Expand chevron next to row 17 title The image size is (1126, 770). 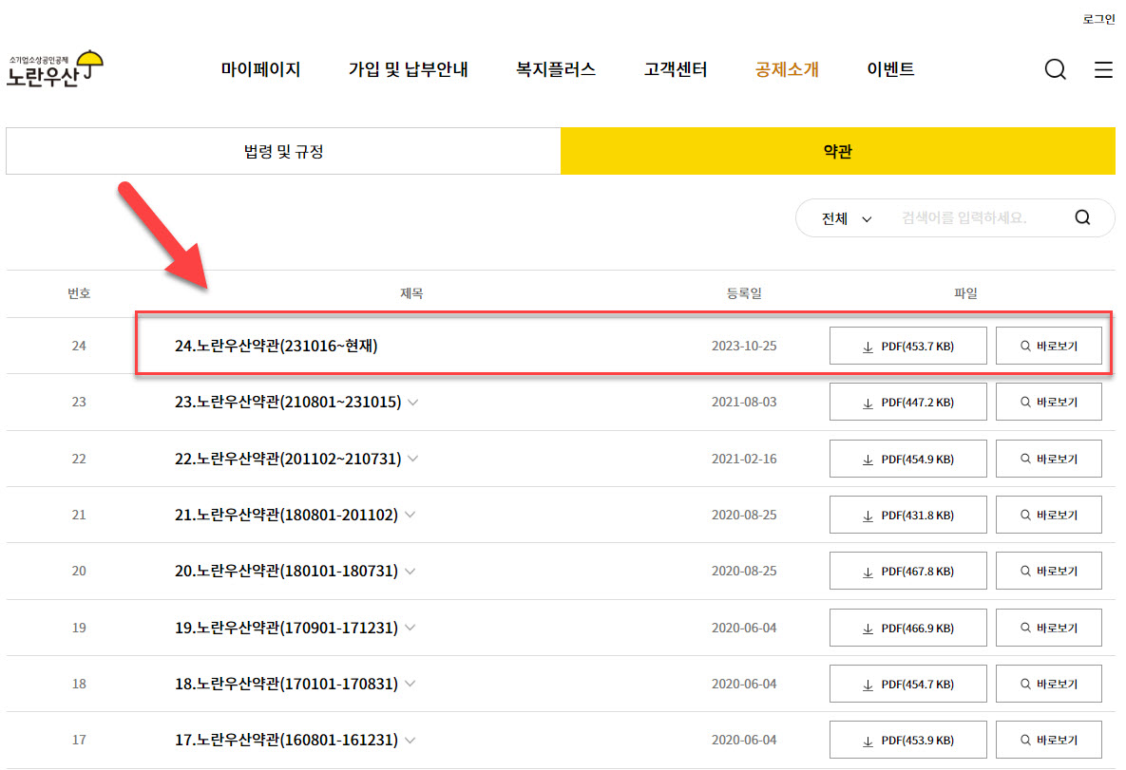(410, 740)
